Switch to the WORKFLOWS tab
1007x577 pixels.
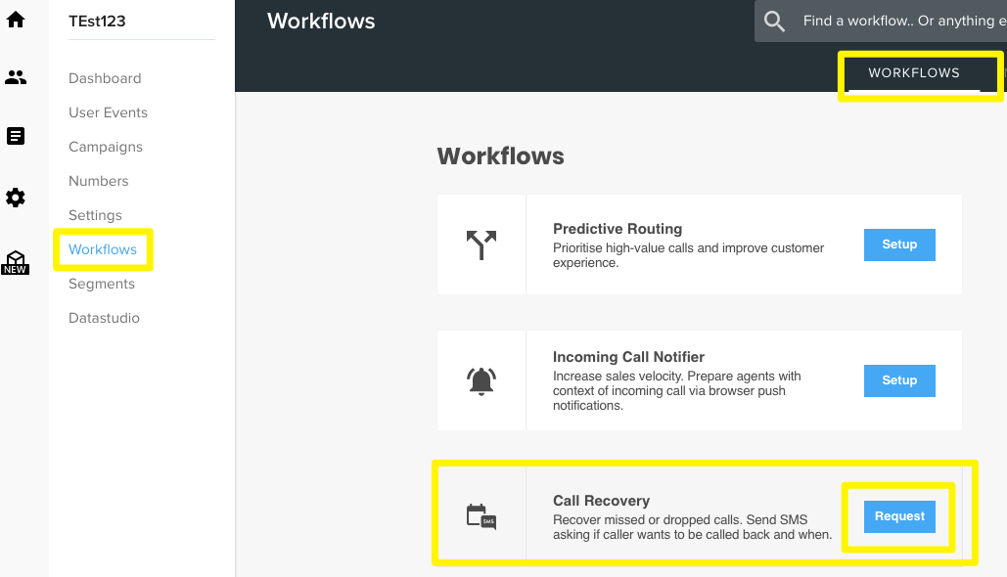914,73
